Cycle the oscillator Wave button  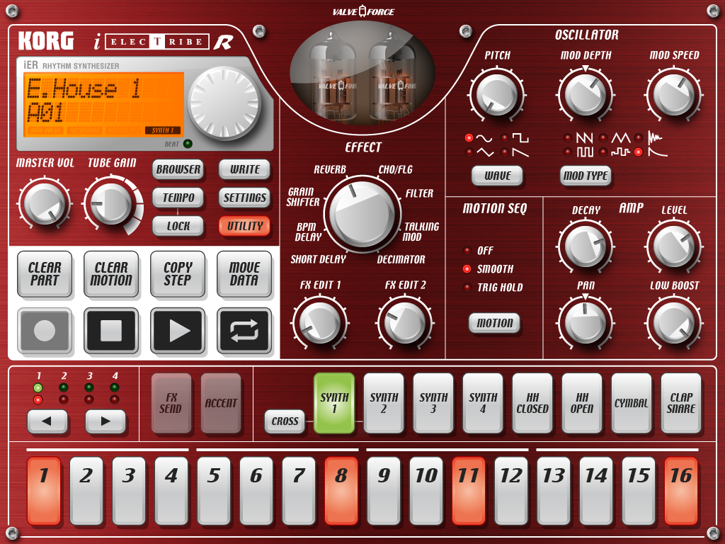pos(497,176)
